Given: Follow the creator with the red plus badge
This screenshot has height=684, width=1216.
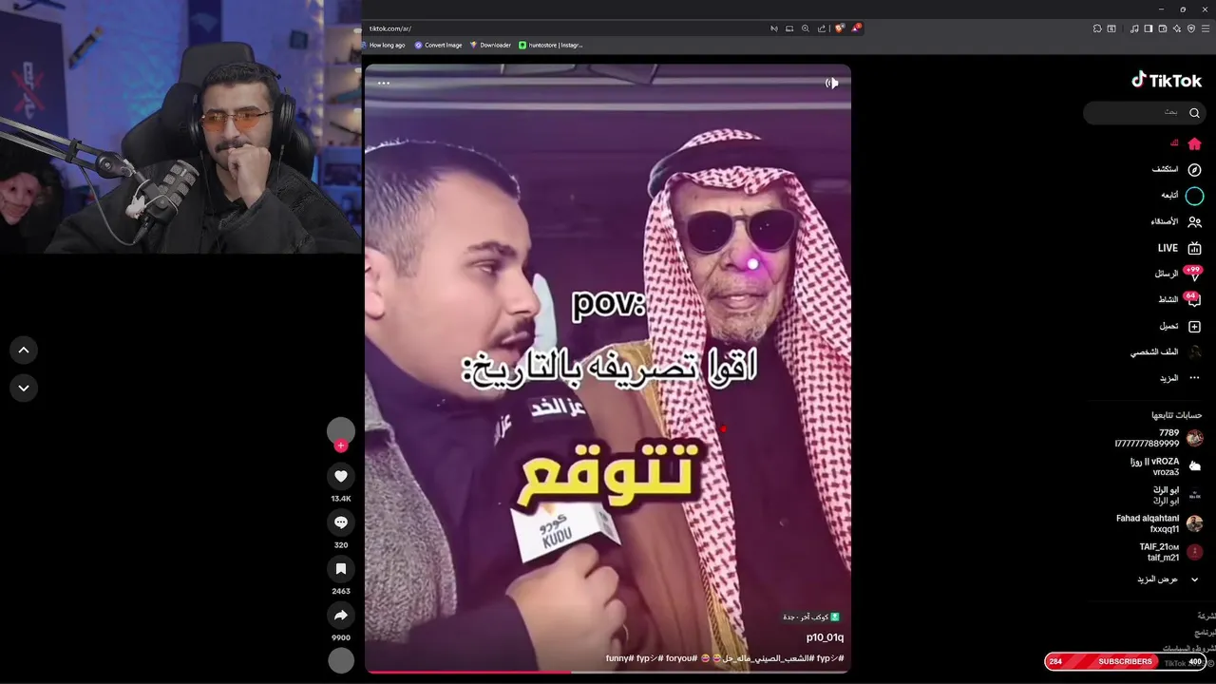Looking at the screenshot, I should (341, 446).
